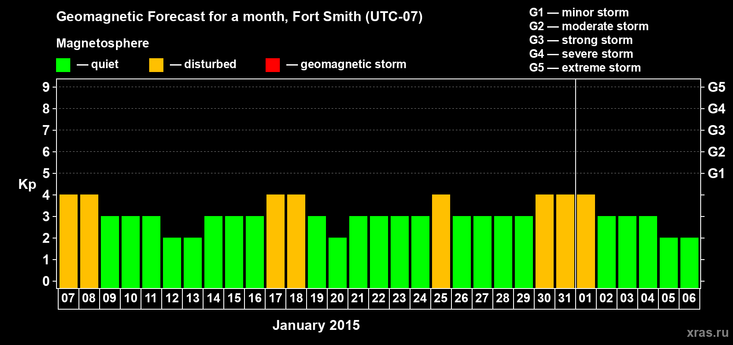Click the red geomagnetic storm legend swatch
733x345 pixels.
[273, 65]
